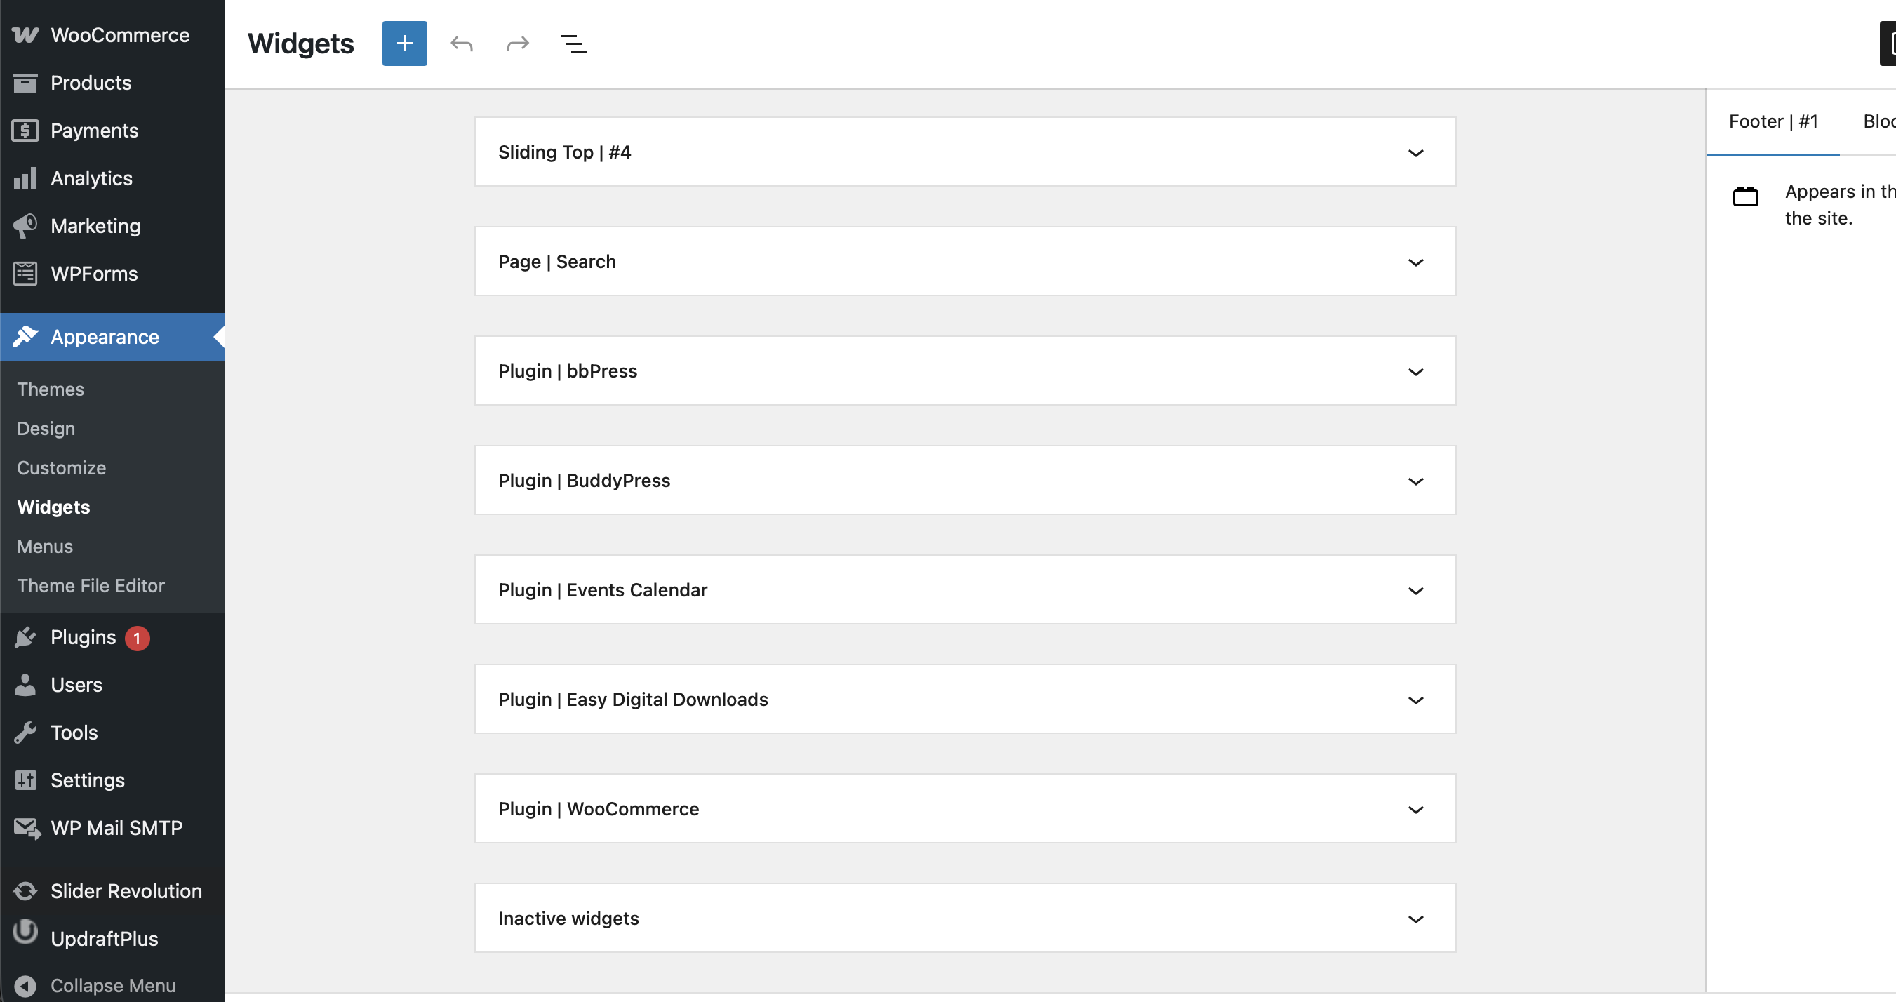Click the Undo arrow icon

tap(462, 44)
